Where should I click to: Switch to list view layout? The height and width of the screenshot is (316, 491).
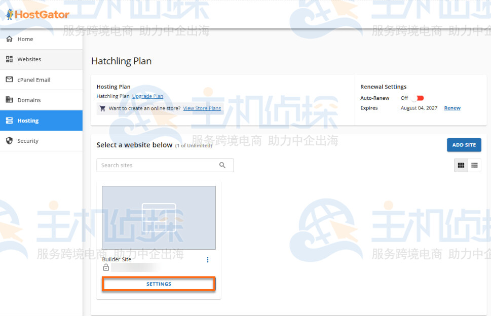[474, 165]
